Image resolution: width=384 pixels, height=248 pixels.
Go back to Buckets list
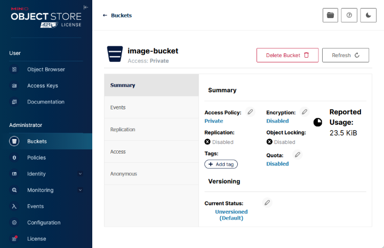tap(117, 15)
